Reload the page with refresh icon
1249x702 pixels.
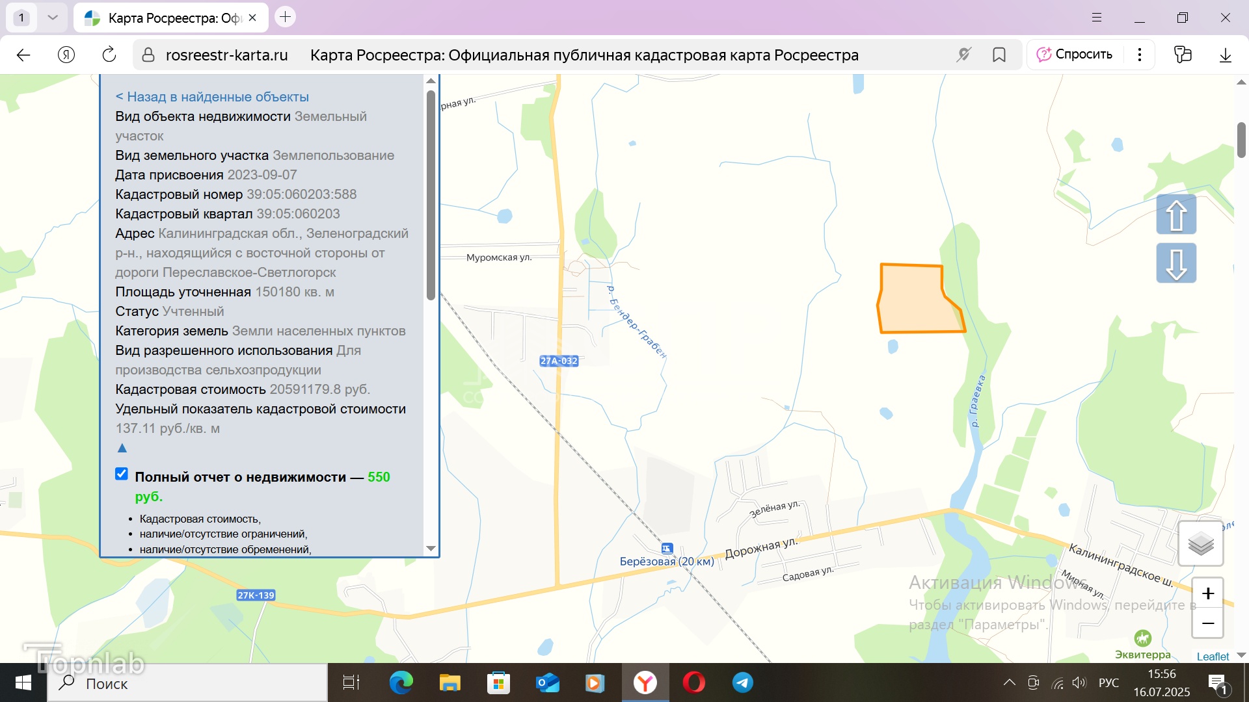click(x=109, y=55)
